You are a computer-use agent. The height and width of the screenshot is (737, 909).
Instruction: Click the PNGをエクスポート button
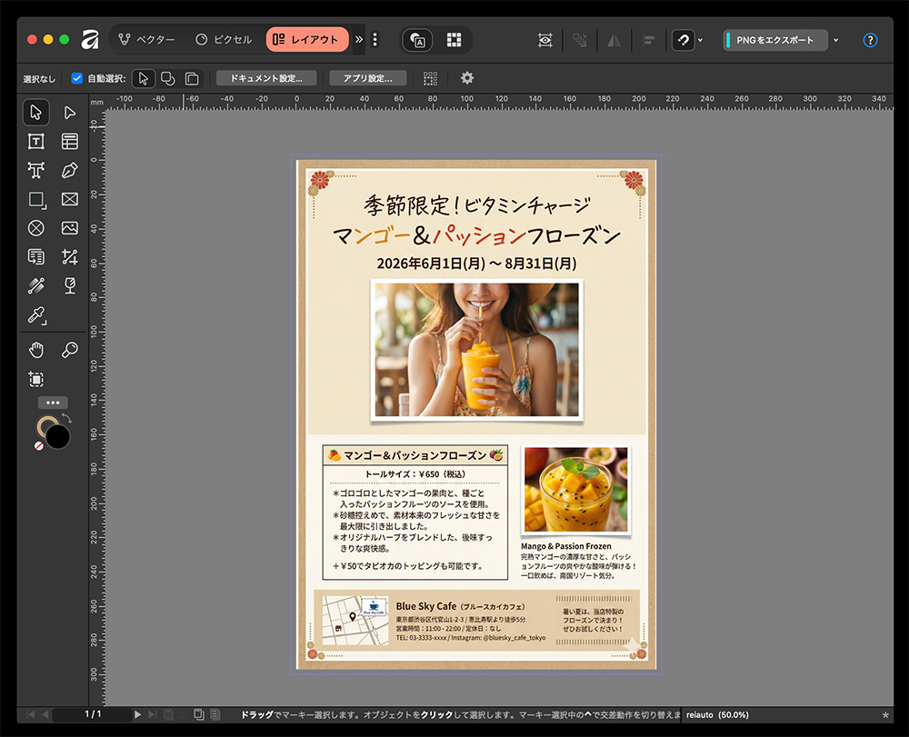pyautogui.click(x=775, y=40)
